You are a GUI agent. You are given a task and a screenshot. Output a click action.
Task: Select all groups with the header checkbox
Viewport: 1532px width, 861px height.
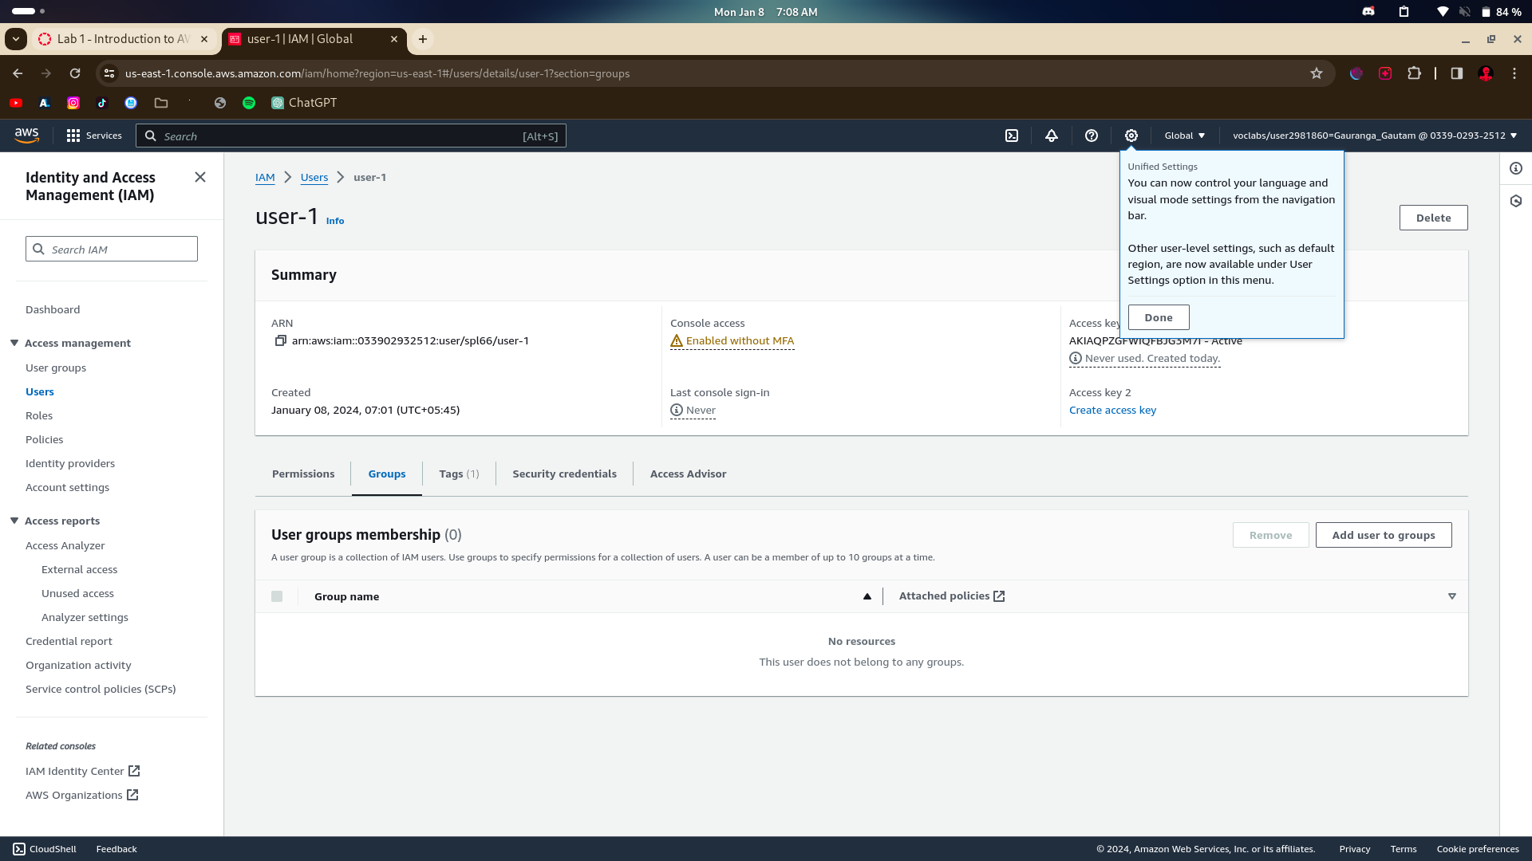coord(277,596)
